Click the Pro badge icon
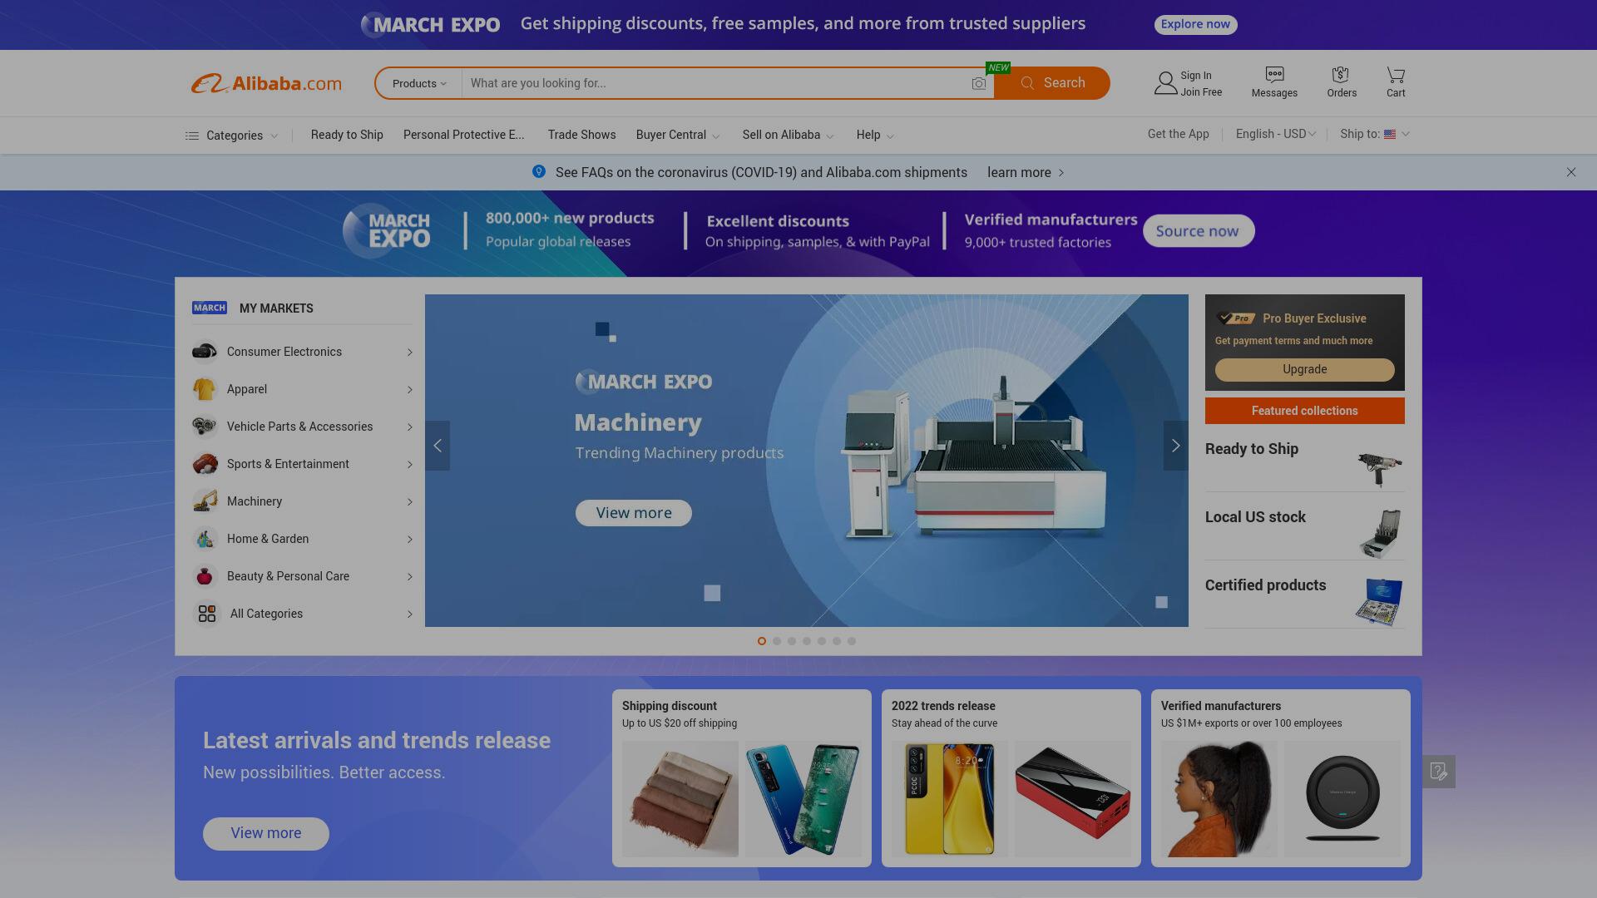 (x=1236, y=318)
